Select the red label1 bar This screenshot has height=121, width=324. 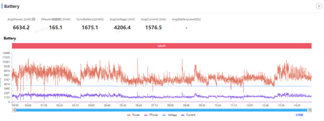point(162,46)
